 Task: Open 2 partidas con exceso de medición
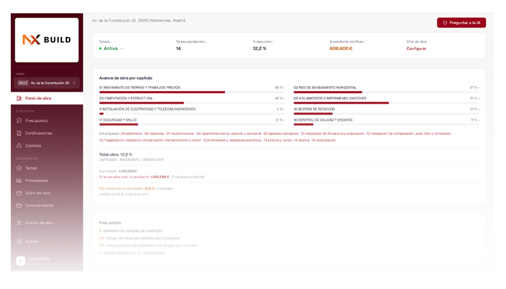click(x=131, y=231)
